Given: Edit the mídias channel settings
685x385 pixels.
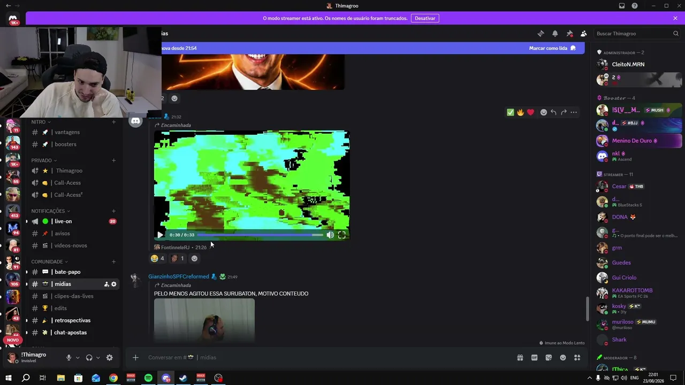Looking at the screenshot, I should tap(113, 284).
